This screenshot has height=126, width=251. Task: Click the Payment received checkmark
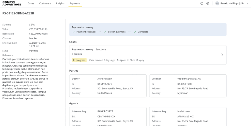coord(73,32)
